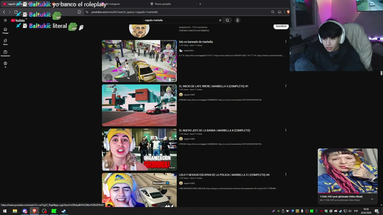Open YouTube Principal (home) in the sidebar
Screen dimensions: 383x215
click(5, 30)
